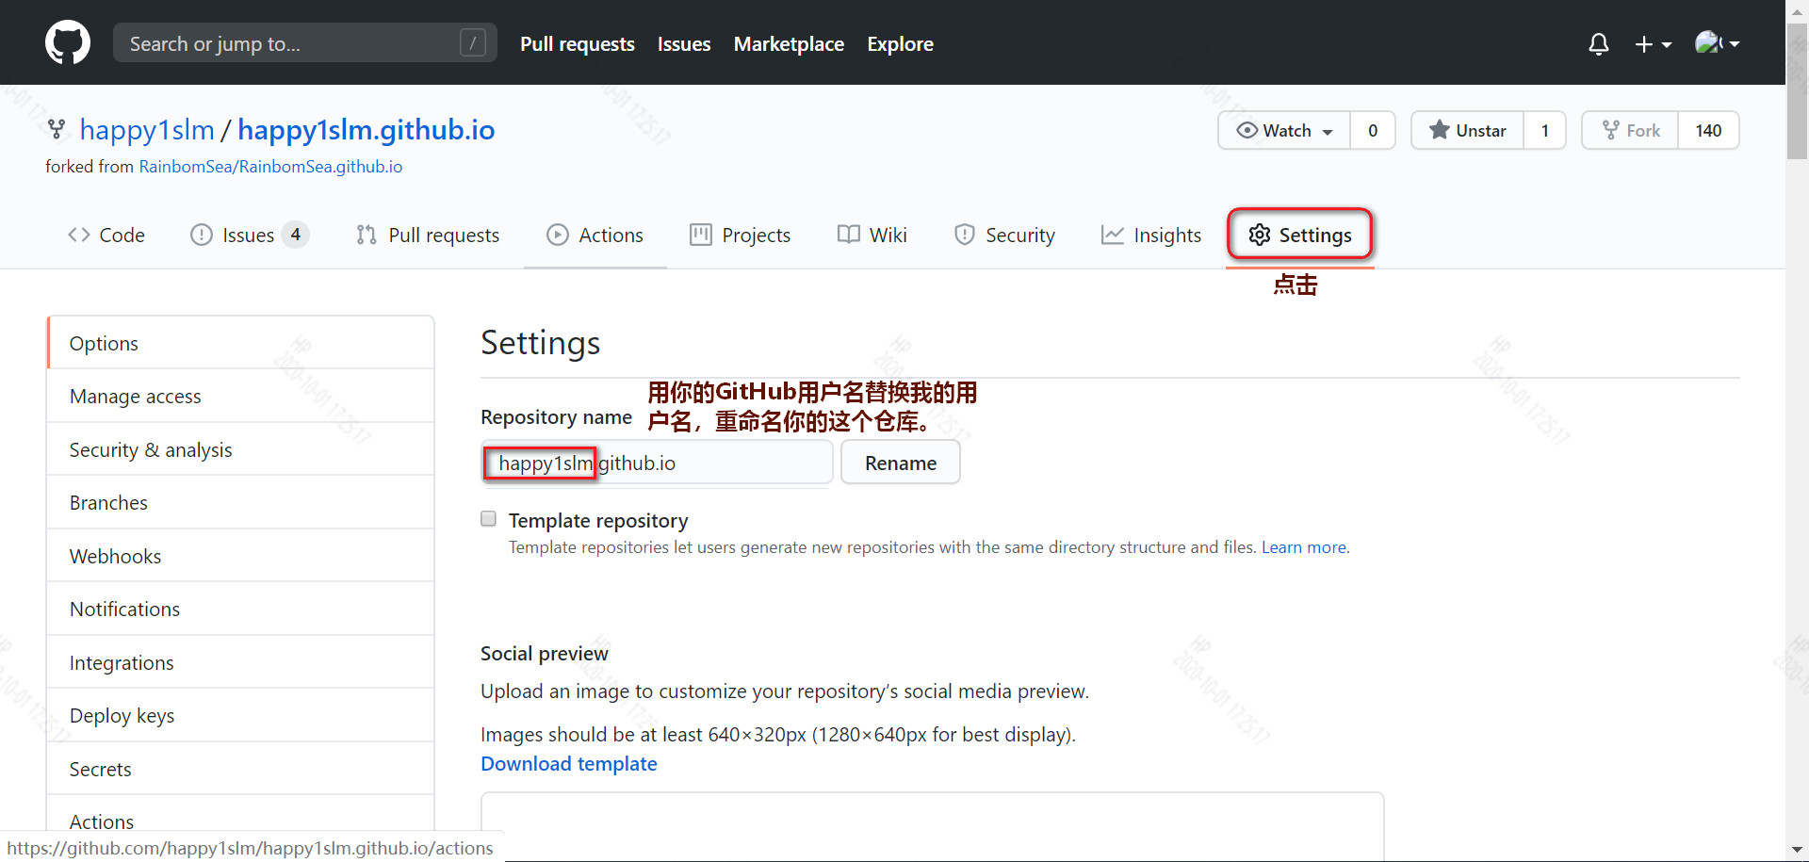Viewport: 1809px width, 862px height.
Task: Click the fork count 140
Action: pyautogui.click(x=1708, y=130)
